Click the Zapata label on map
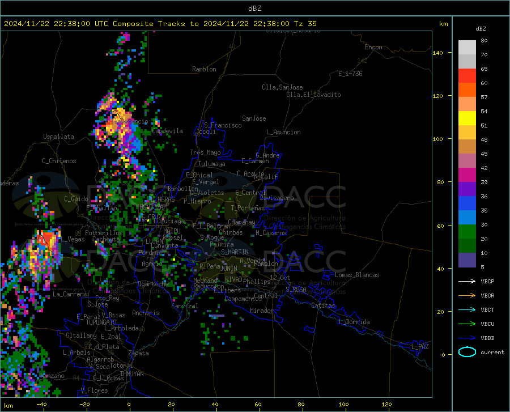This screenshot has height=412, width=510. click(x=139, y=353)
